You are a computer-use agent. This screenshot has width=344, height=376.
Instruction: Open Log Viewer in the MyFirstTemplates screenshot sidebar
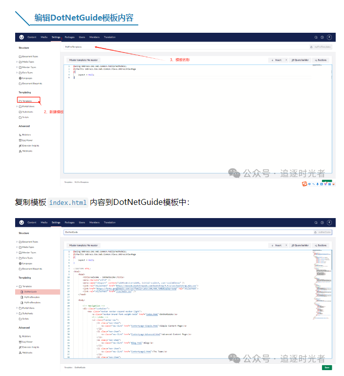click(25, 140)
